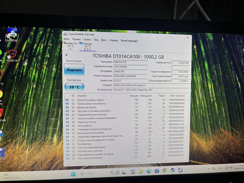This screenshot has width=244, height=183.
Task: Open the Сервис menu
Action: coord(87,39)
